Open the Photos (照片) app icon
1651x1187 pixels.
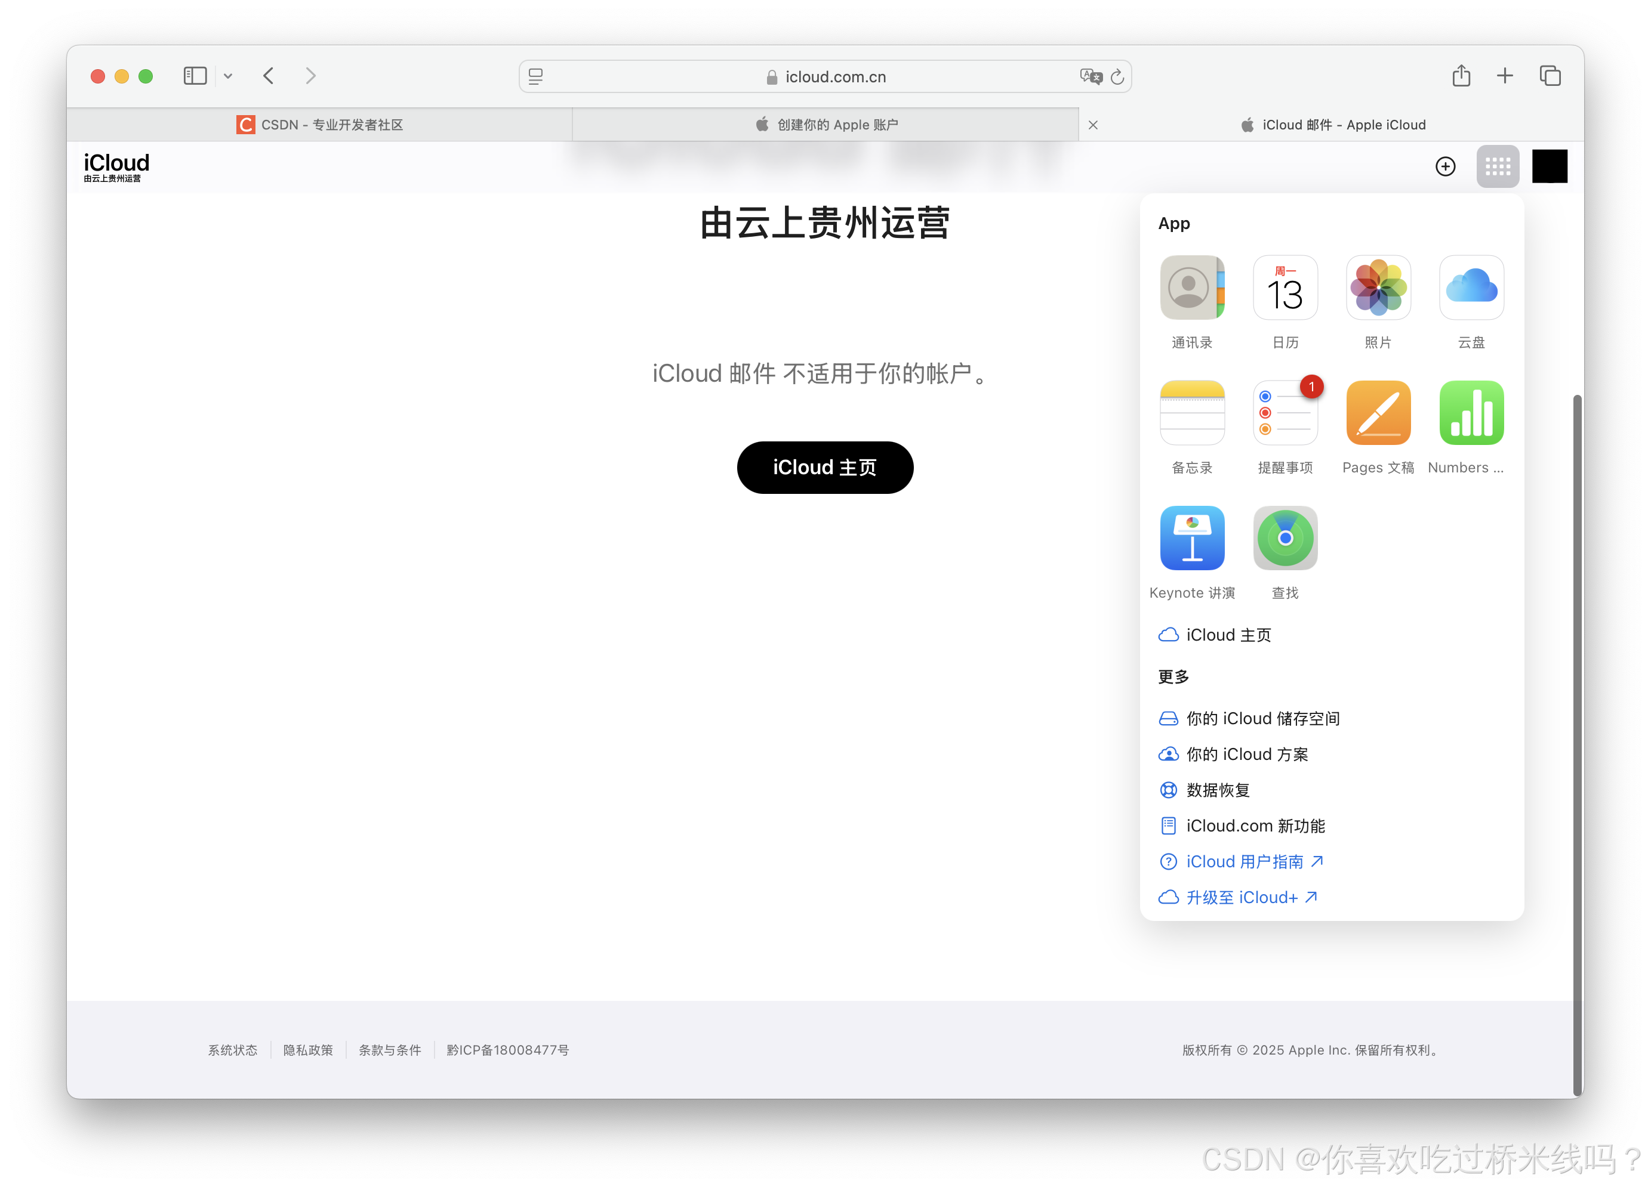pyautogui.click(x=1378, y=288)
